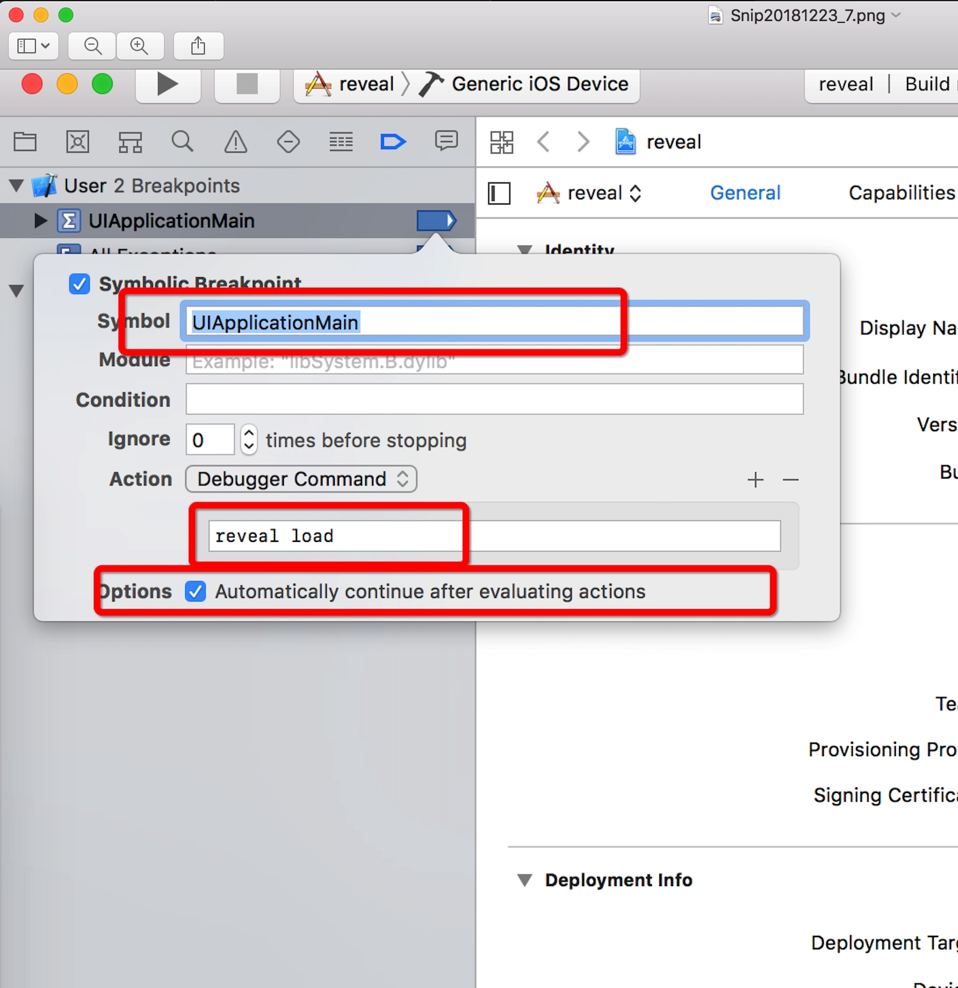Switch to the Capabilities tab

[902, 193]
